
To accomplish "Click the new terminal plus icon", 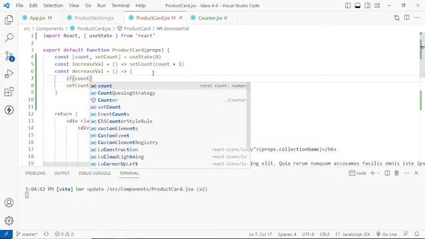I will point(373,173).
